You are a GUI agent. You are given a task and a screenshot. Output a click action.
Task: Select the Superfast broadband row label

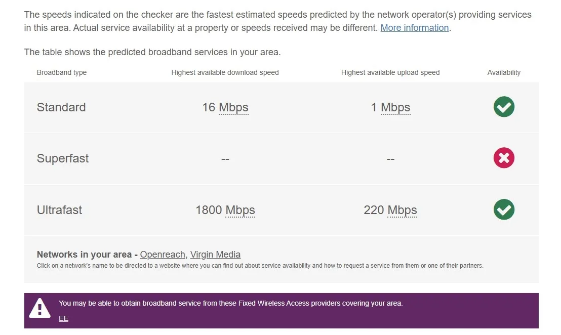coord(63,158)
